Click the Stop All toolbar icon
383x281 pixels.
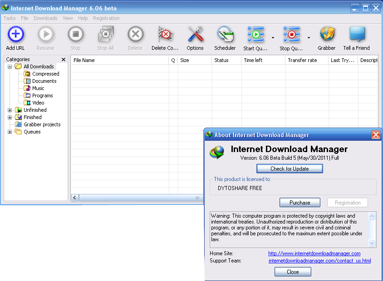click(x=106, y=34)
